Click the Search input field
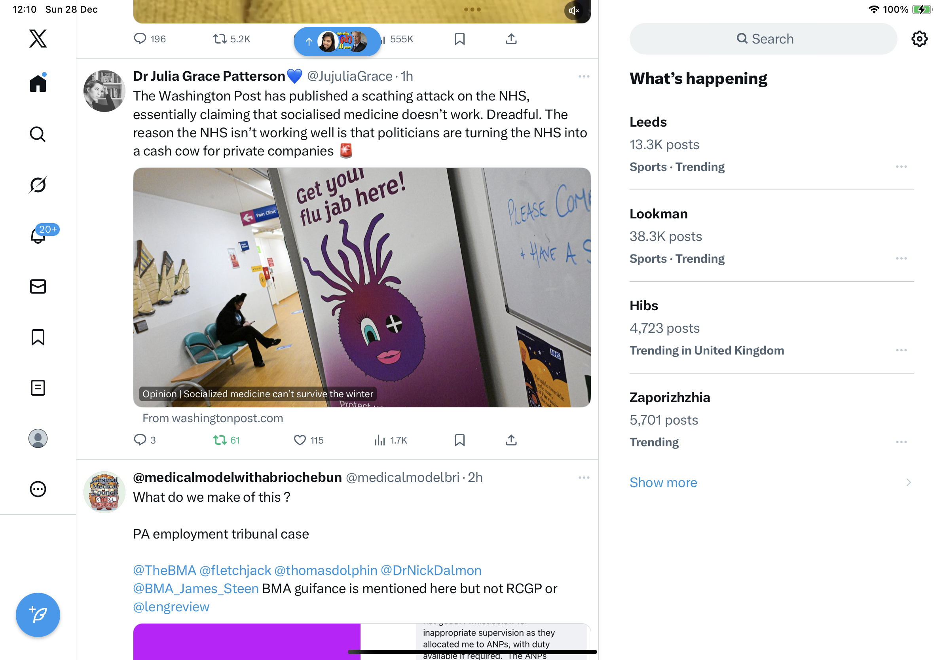The width and height of the screenshot is (945, 660). pyautogui.click(x=763, y=39)
